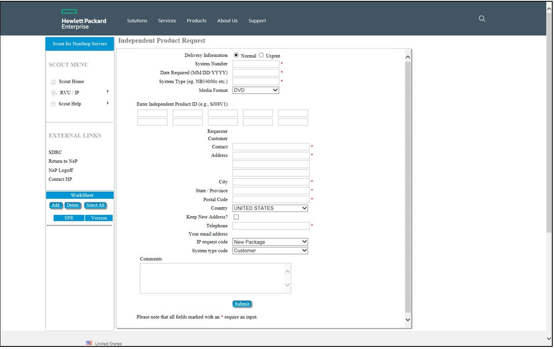The height and width of the screenshot is (349, 554).
Task: Click the Submit button
Action: tap(242, 304)
